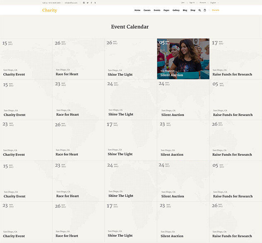Click the Tumblr social icon
The image size is (262, 243).
click(x=95, y=2)
